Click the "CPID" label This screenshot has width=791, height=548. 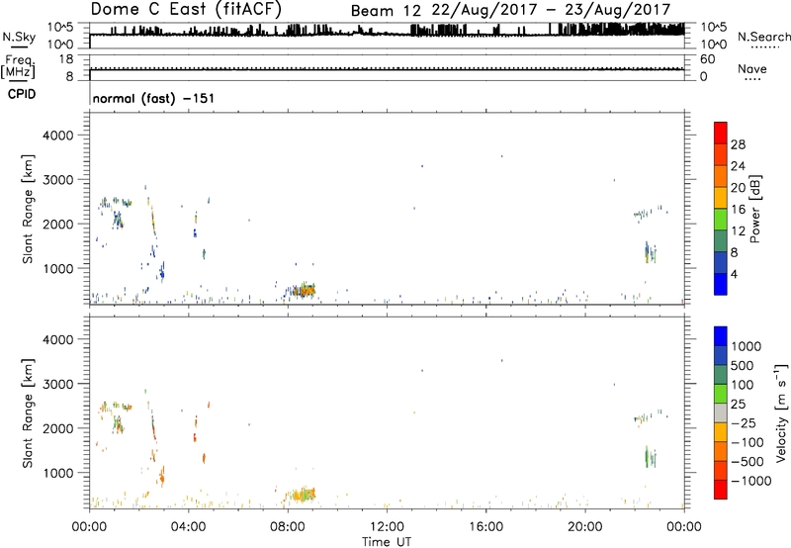click(22, 94)
